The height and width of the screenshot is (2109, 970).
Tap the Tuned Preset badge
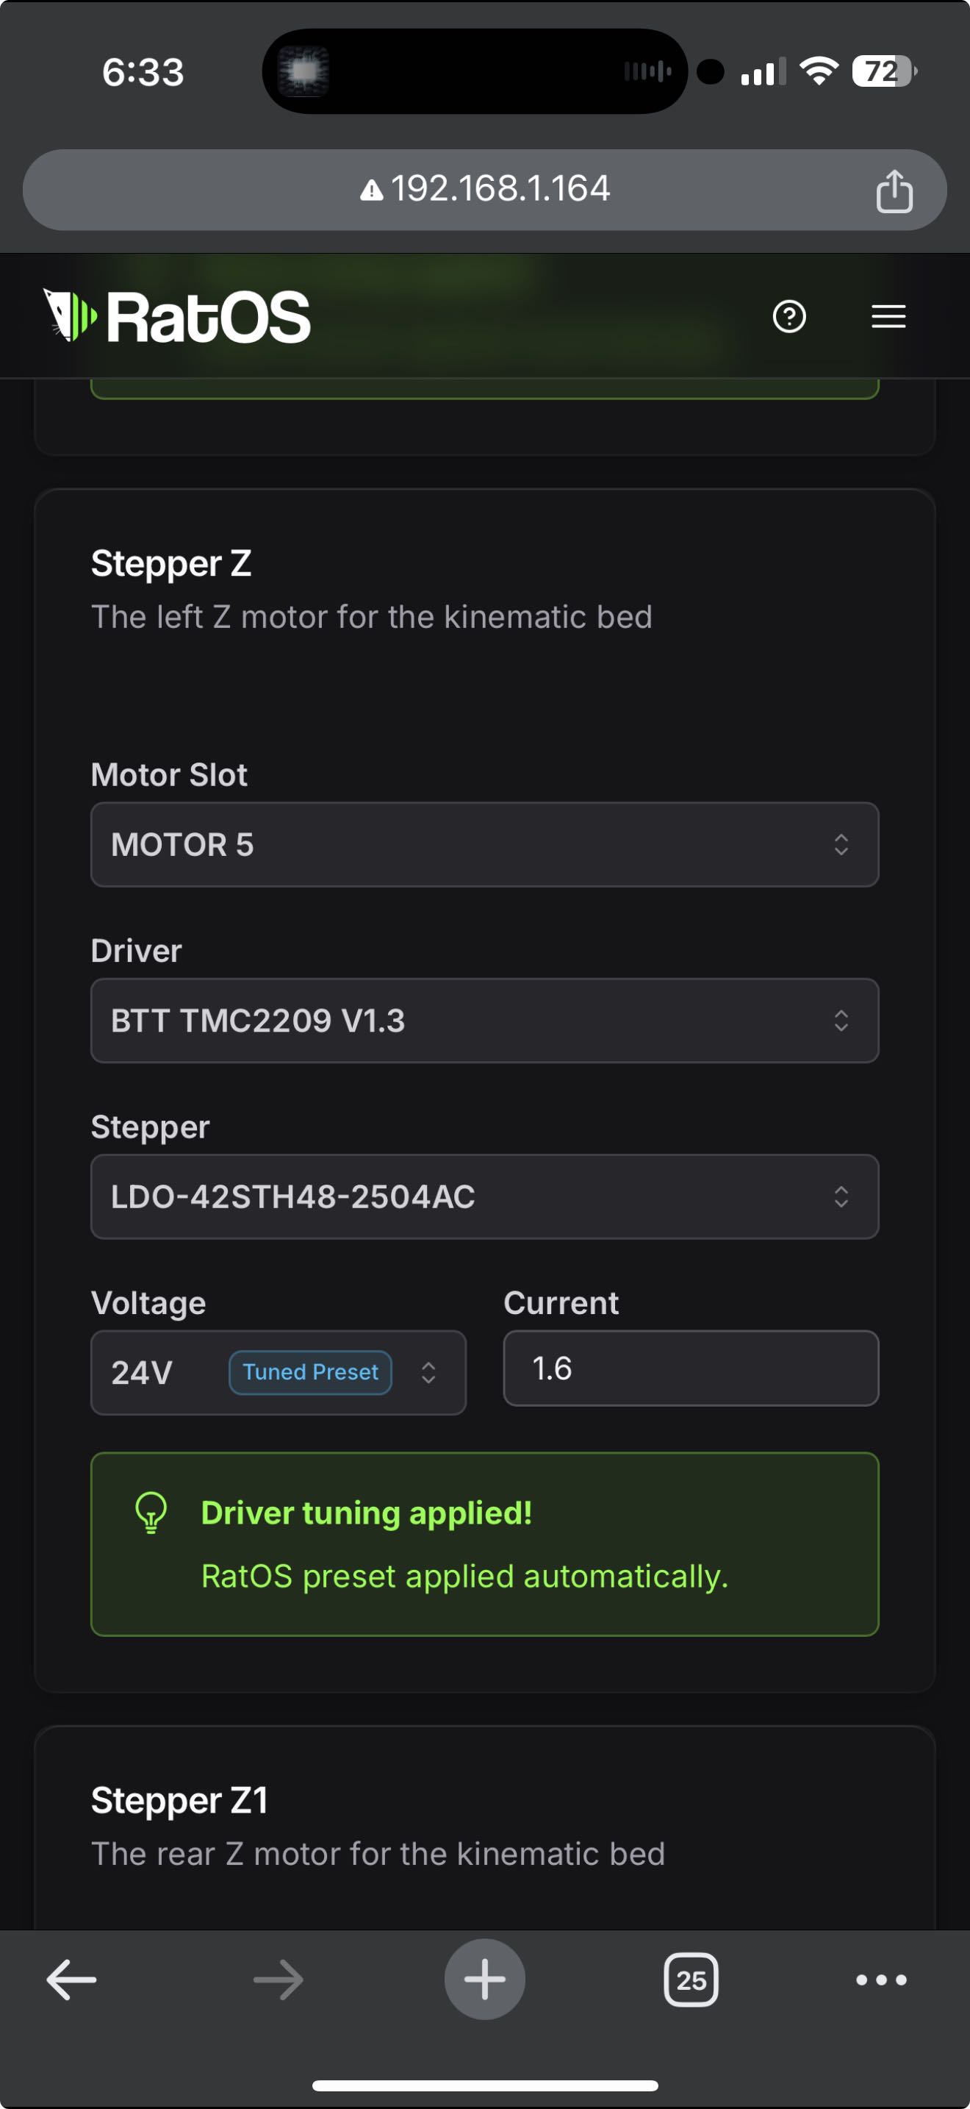(x=310, y=1372)
